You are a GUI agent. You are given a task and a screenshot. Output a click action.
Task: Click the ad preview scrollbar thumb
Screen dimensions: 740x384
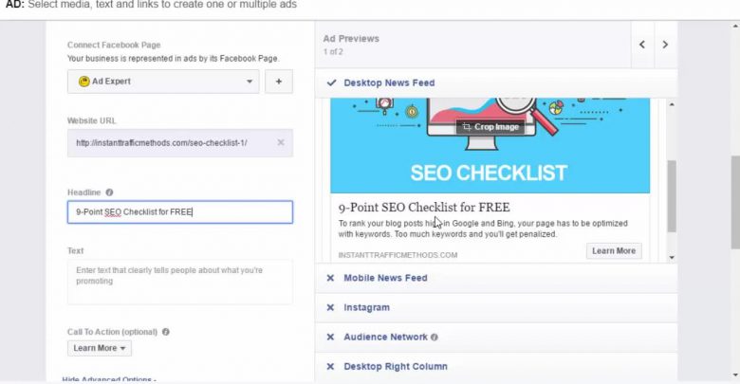pyautogui.click(x=672, y=196)
